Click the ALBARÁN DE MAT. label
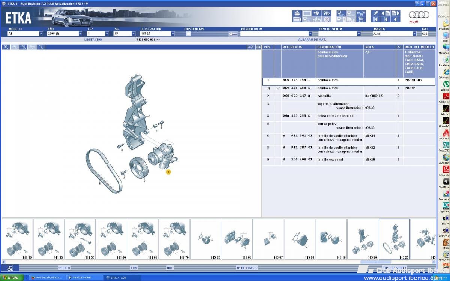The image size is (450, 281). click(x=312, y=39)
